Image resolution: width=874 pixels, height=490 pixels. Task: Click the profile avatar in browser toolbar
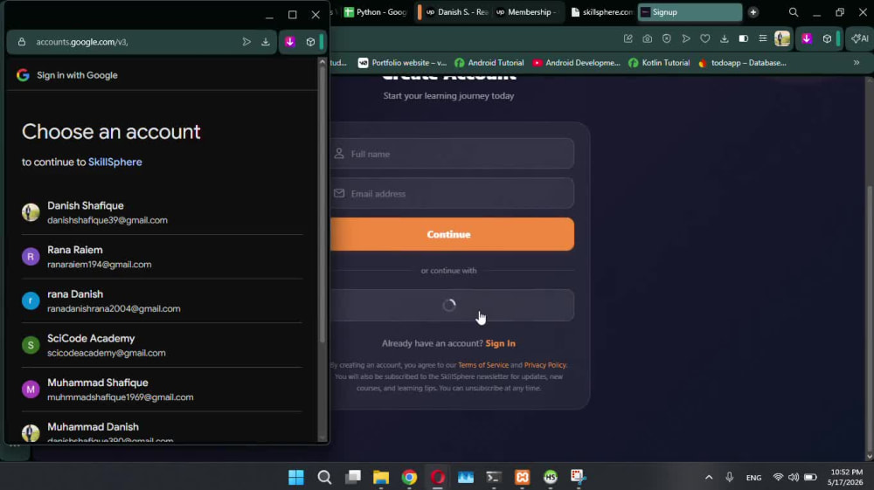(x=782, y=38)
